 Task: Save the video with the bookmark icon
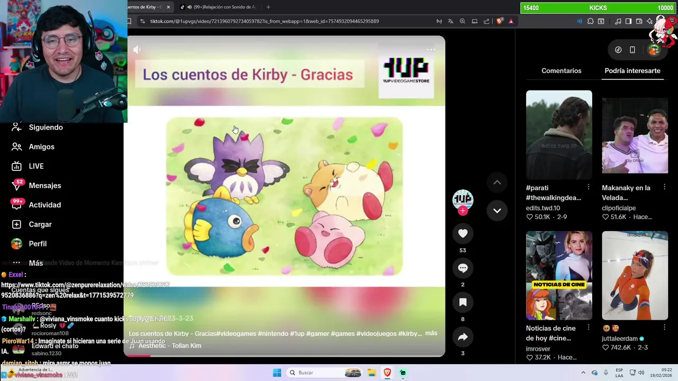pyautogui.click(x=463, y=302)
